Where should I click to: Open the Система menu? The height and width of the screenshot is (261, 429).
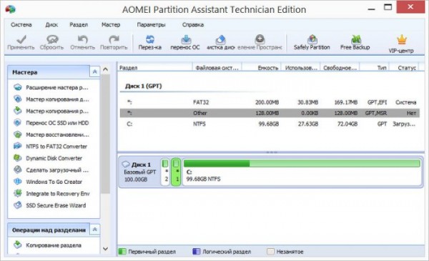click(21, 24)
